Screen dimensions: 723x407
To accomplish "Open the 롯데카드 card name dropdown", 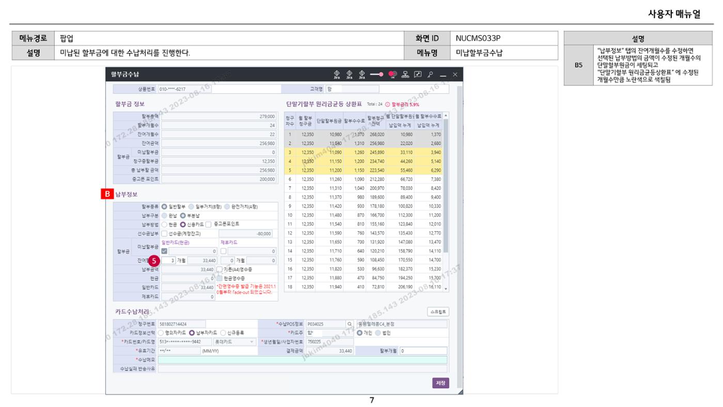I will (x=234, y=341).
